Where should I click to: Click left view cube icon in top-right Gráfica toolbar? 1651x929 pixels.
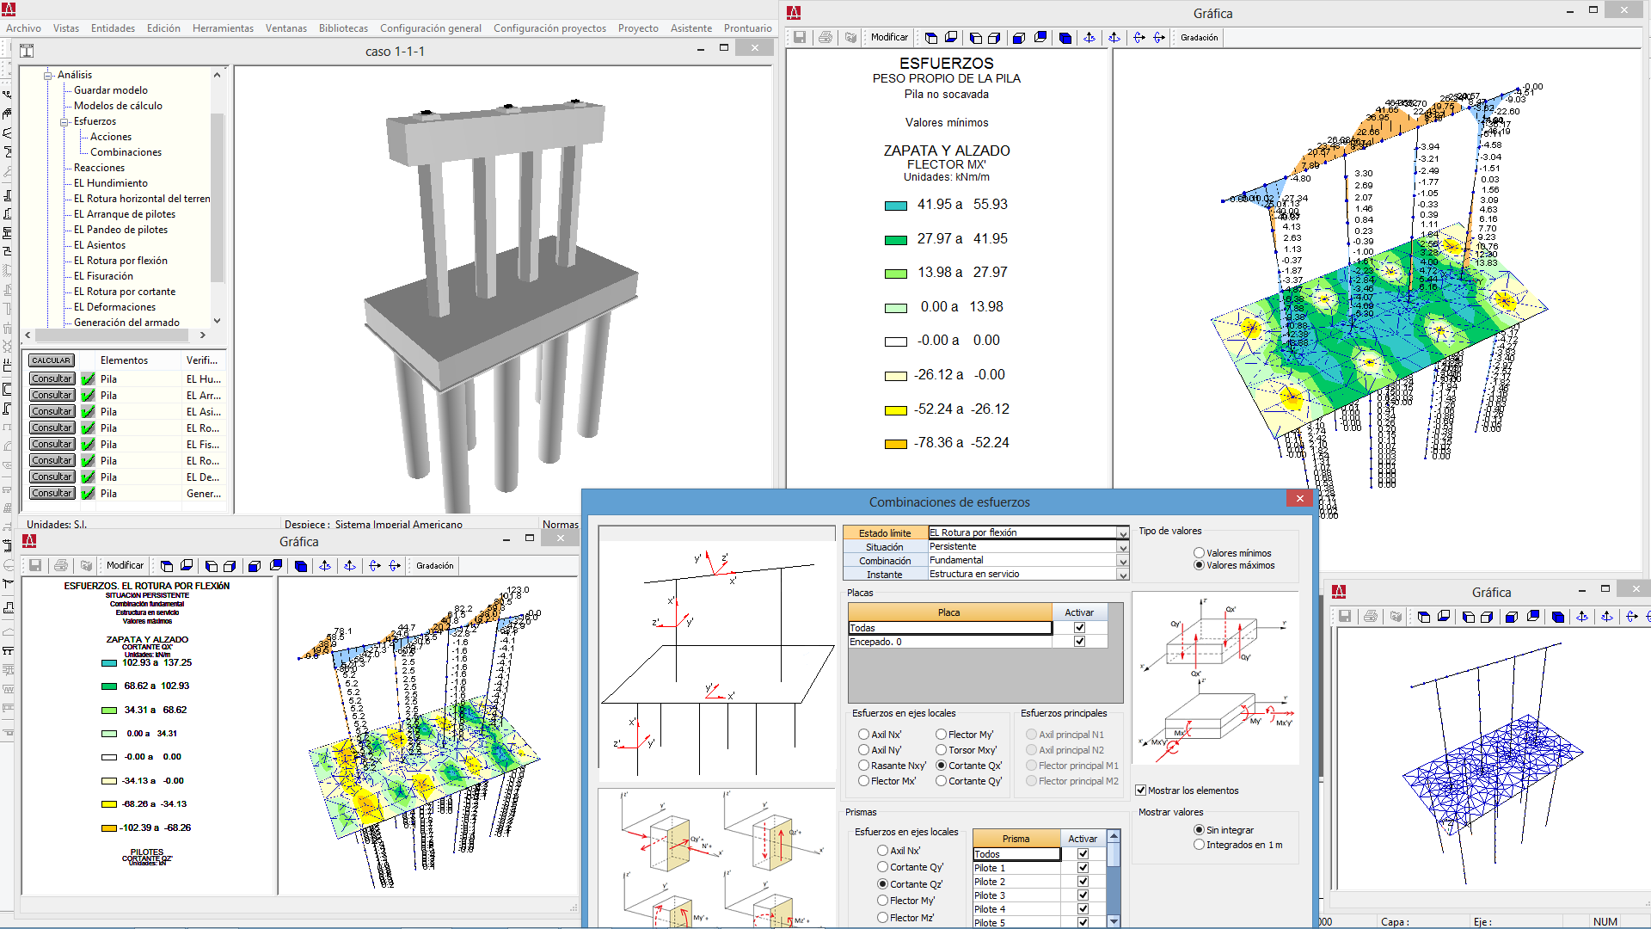click(975, 38)
